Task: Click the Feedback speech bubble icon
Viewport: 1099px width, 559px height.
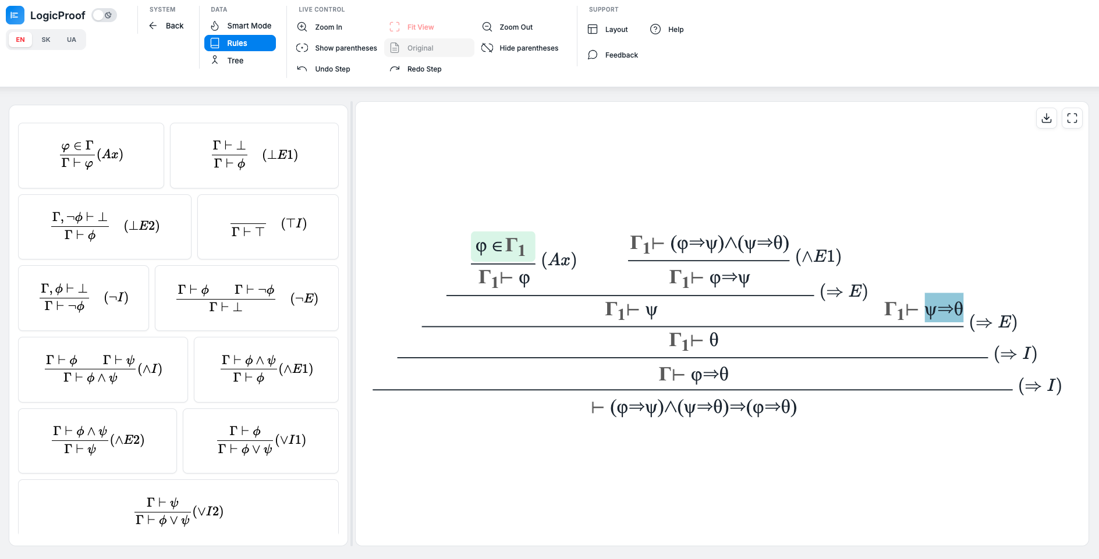Action: click(x=593, y=55)
